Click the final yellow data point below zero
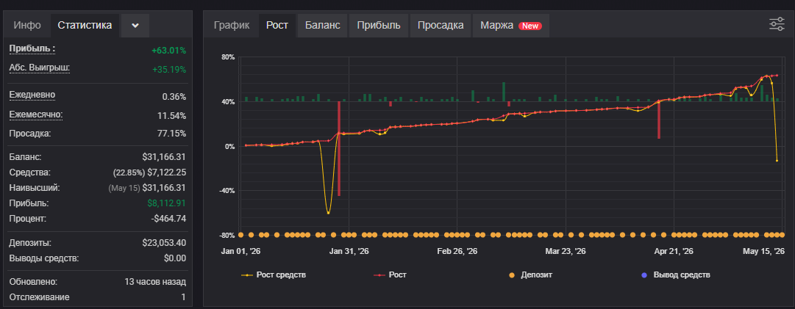 coord(777,161)
